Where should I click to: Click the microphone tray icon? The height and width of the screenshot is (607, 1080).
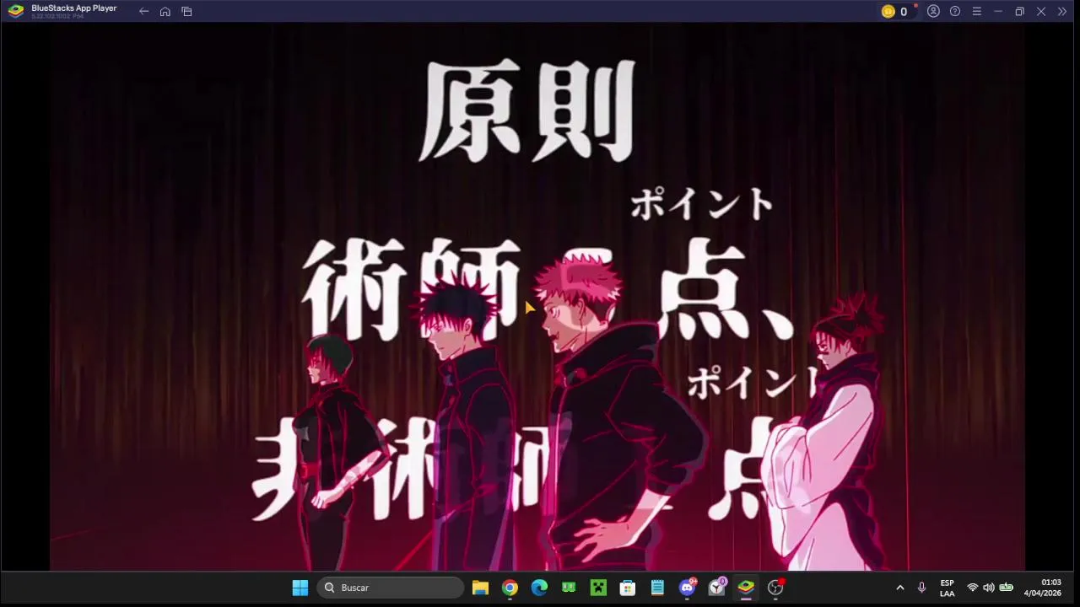coord(921,588)
